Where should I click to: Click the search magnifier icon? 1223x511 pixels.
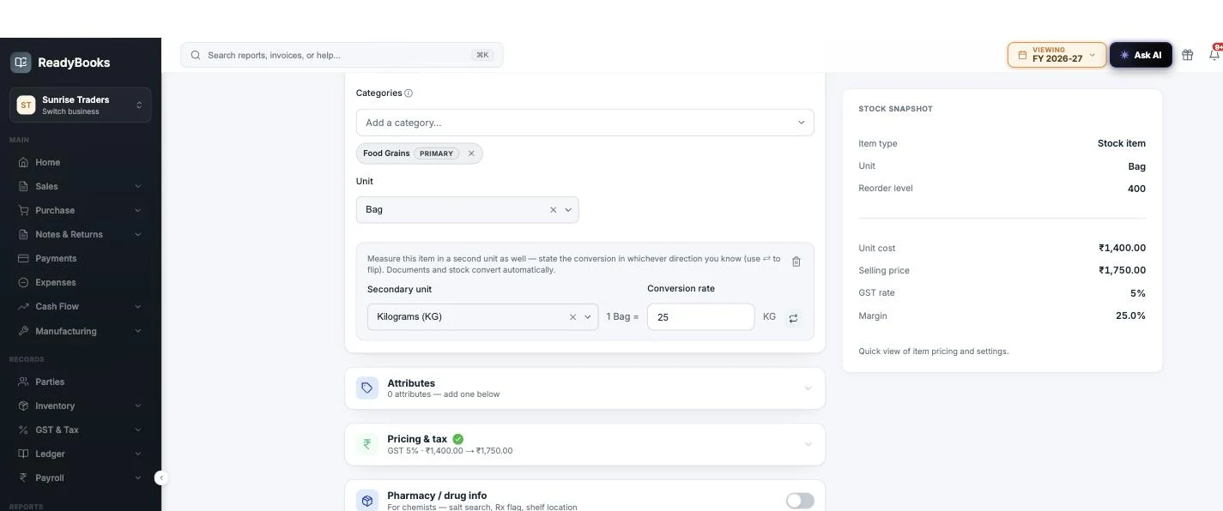point(196,55)
